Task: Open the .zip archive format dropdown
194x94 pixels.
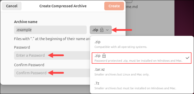Action: pyautogui.click(x=101, y=30)
